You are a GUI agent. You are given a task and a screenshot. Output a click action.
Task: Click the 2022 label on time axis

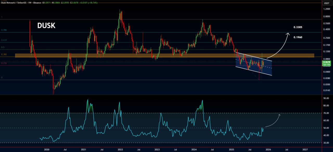[x=120, y=150]
